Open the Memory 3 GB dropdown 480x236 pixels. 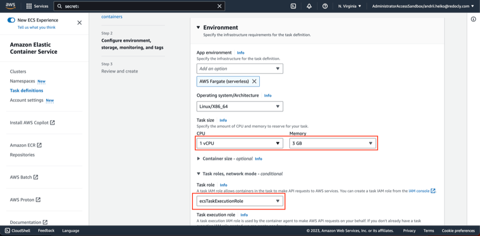333,143
